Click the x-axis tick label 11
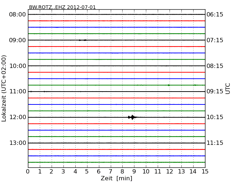This screenshot has height=186, width=233. (x=158, y=171)
